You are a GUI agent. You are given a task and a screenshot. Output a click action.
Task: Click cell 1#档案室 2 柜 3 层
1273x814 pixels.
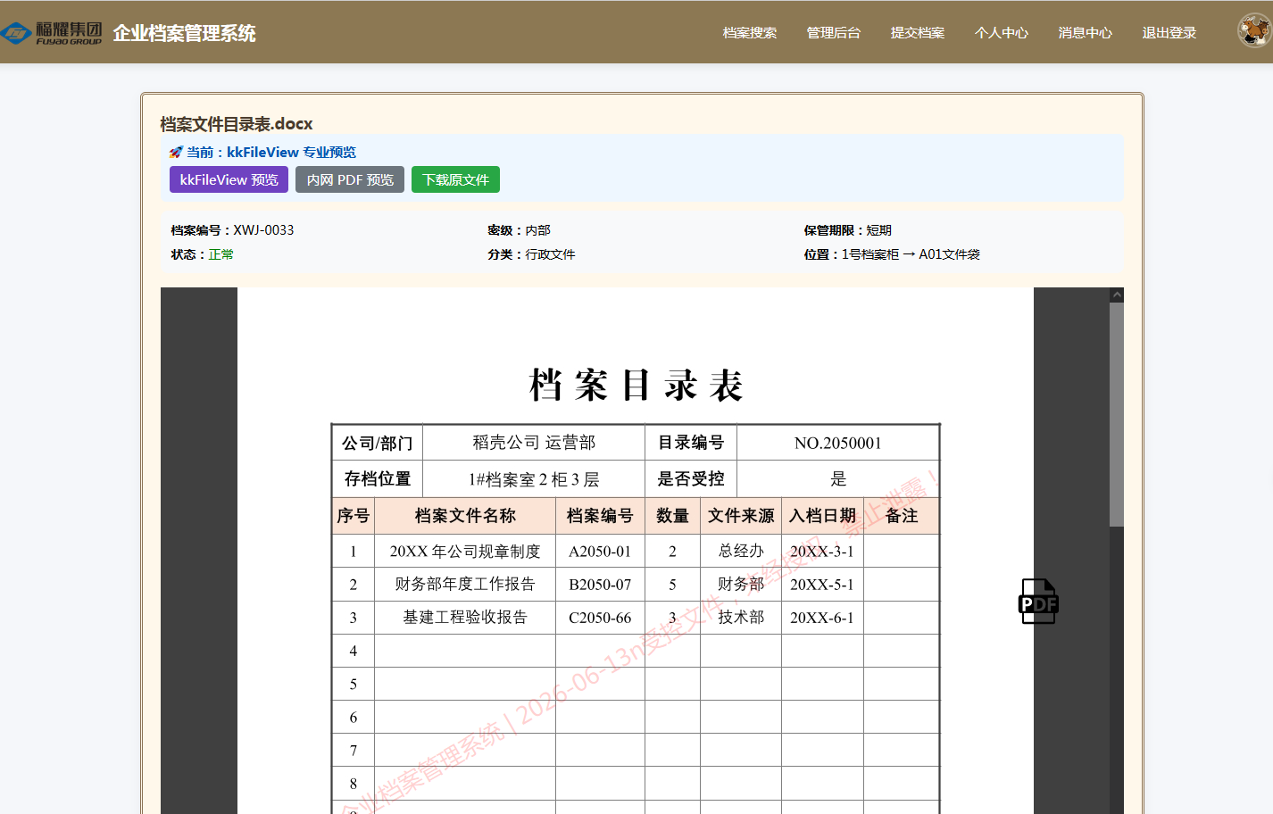(534, 479)
